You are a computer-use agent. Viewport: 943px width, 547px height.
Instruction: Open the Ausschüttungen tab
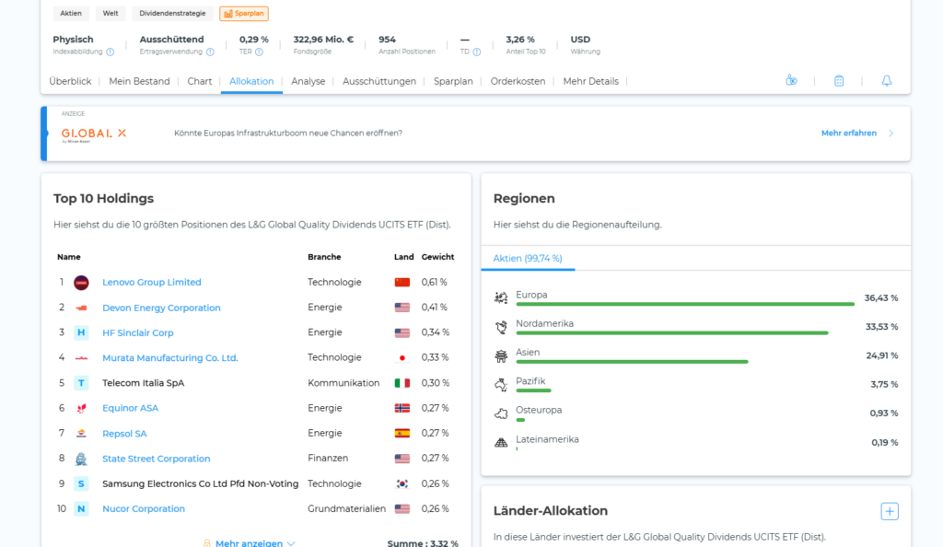tap(378, 81)
